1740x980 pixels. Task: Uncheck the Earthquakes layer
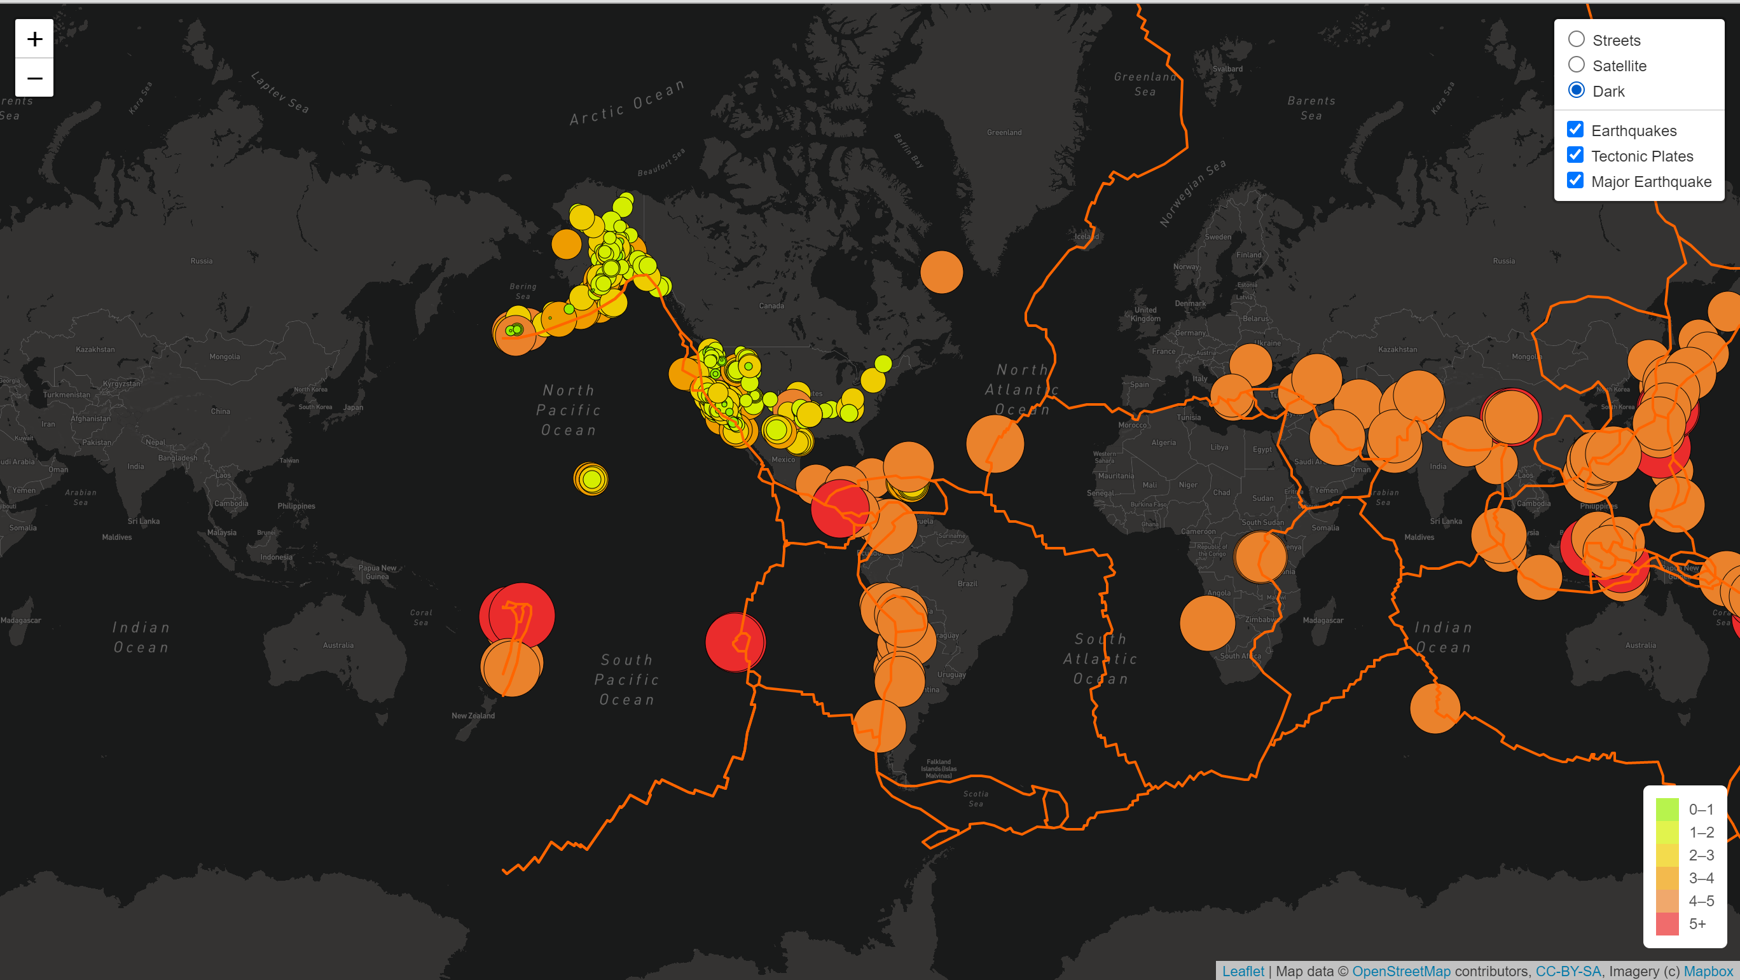tap(1575, 128)
